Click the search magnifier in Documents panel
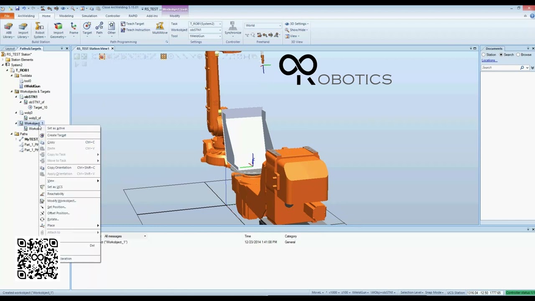This screenshot has height=301, width=535. coord(522,67)
